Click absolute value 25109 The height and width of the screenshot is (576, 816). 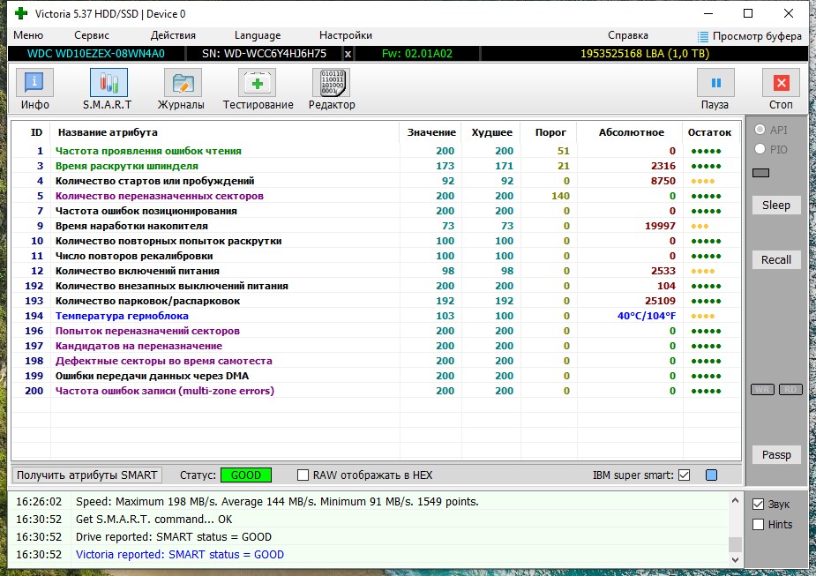(x=660, y=301)
